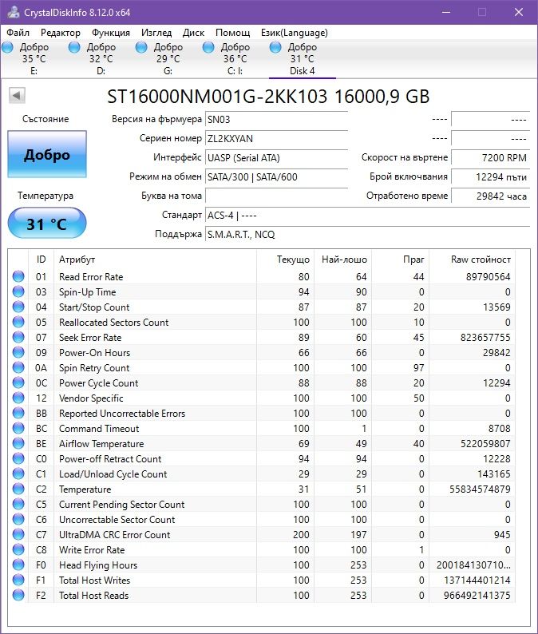Click the Най-лошо column header
The image size is (538, 634).
(x=343, y=260)
